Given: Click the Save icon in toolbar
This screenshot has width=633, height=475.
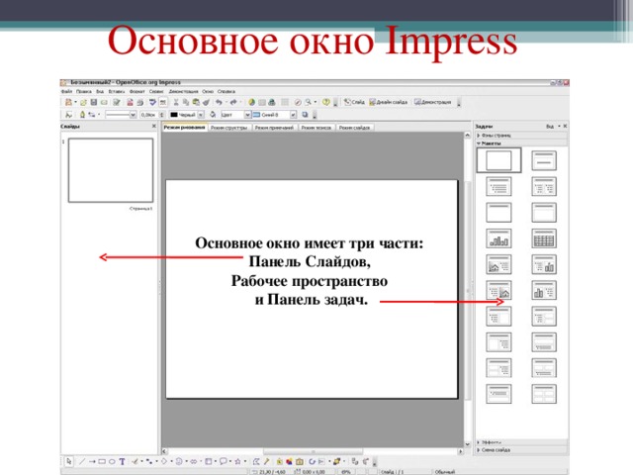Looking at the screenshot, I should pyautogui.click(x=94, y=103).
